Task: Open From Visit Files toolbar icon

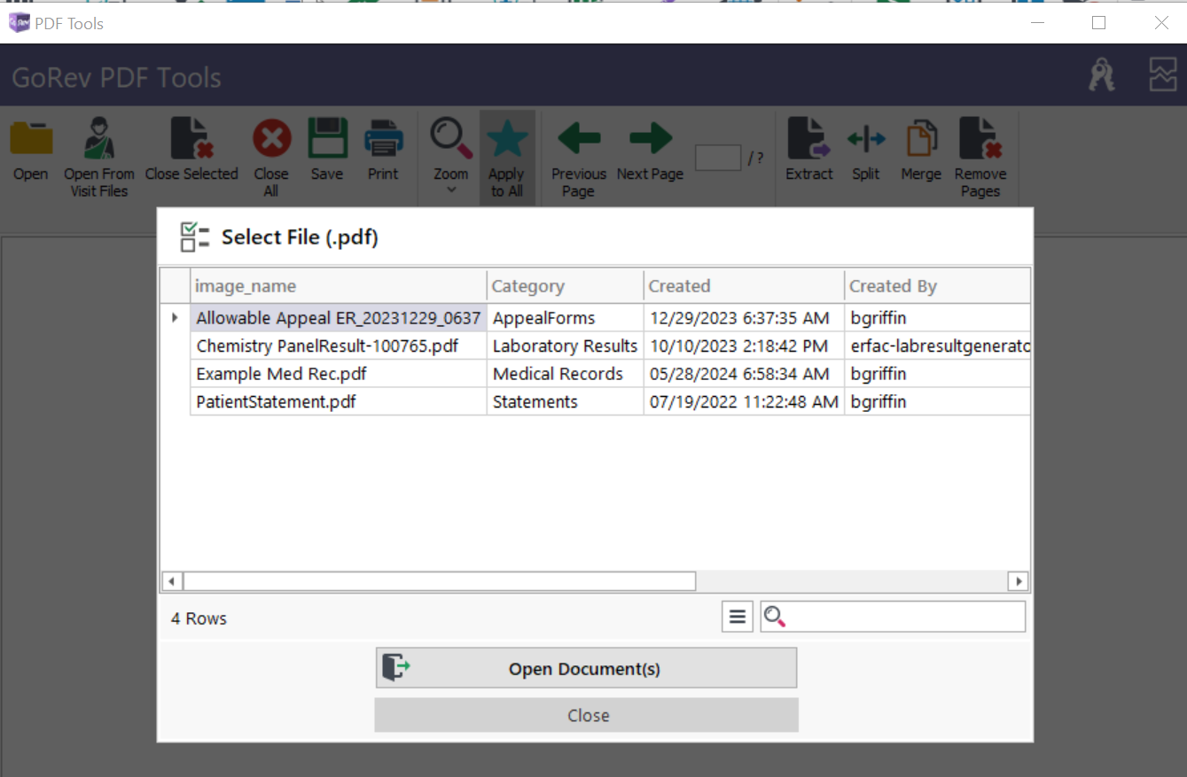Action: pos(99,138)
